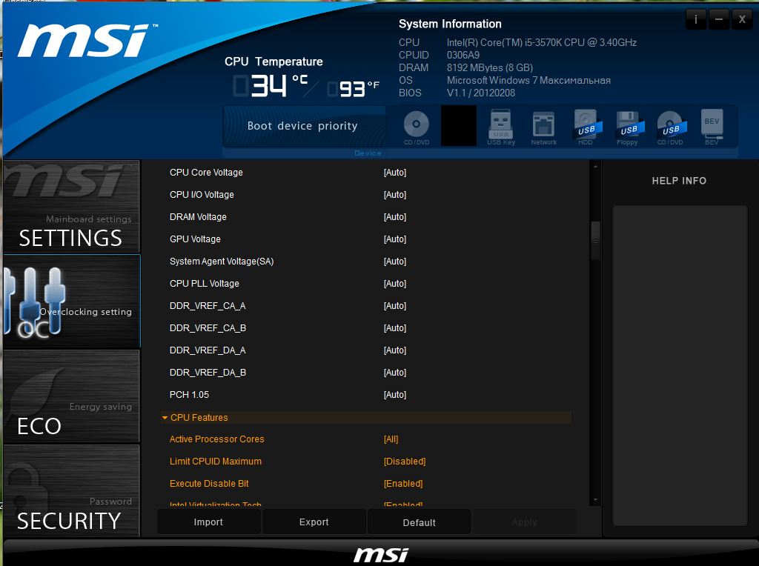This screenshot has height=566, width=759.
Task: Choose the USB HDD boot device icon
Action: pyautogui.click(x=586, y=125)
